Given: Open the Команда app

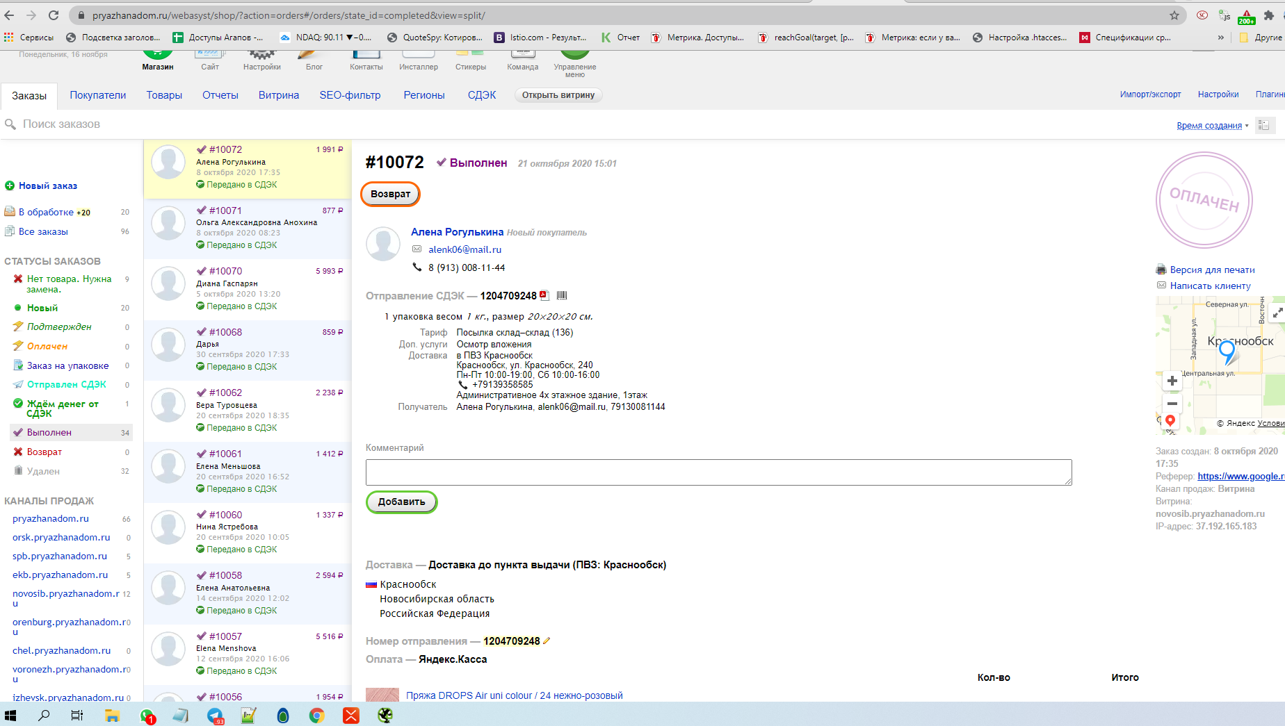Looking at the screenshot, I should click(x=523, y=60).
